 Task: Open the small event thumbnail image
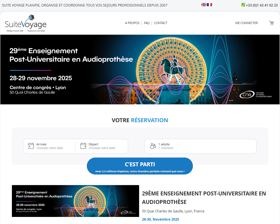pyautogui.click(x=75, y=201)
